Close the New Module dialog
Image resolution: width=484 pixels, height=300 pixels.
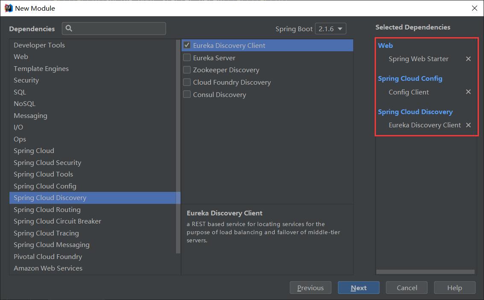(475, 8)
